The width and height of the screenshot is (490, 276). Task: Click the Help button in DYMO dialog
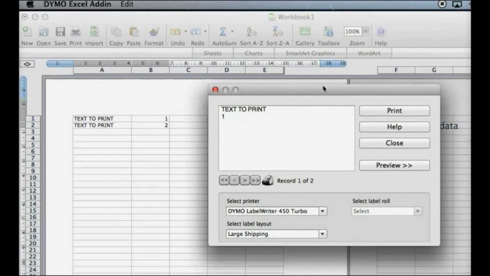point(394,127)
